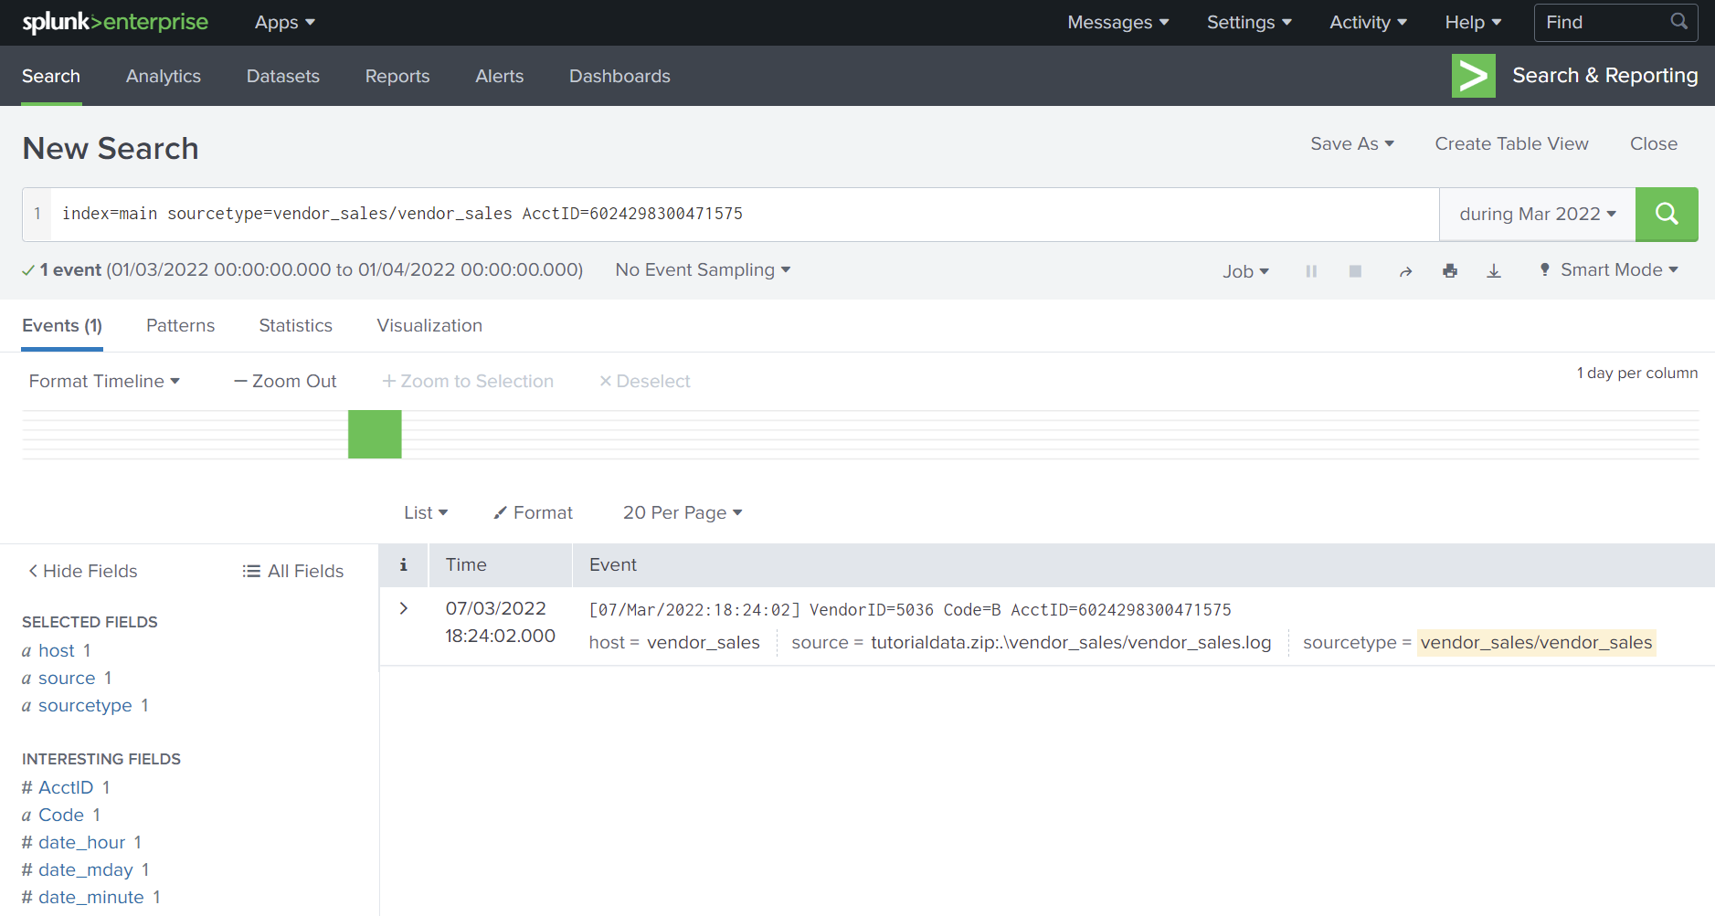Run the search with the green magnifier button
Image resolution: width=1715 pixels, height=916 pixels.
click(1667, 214)
